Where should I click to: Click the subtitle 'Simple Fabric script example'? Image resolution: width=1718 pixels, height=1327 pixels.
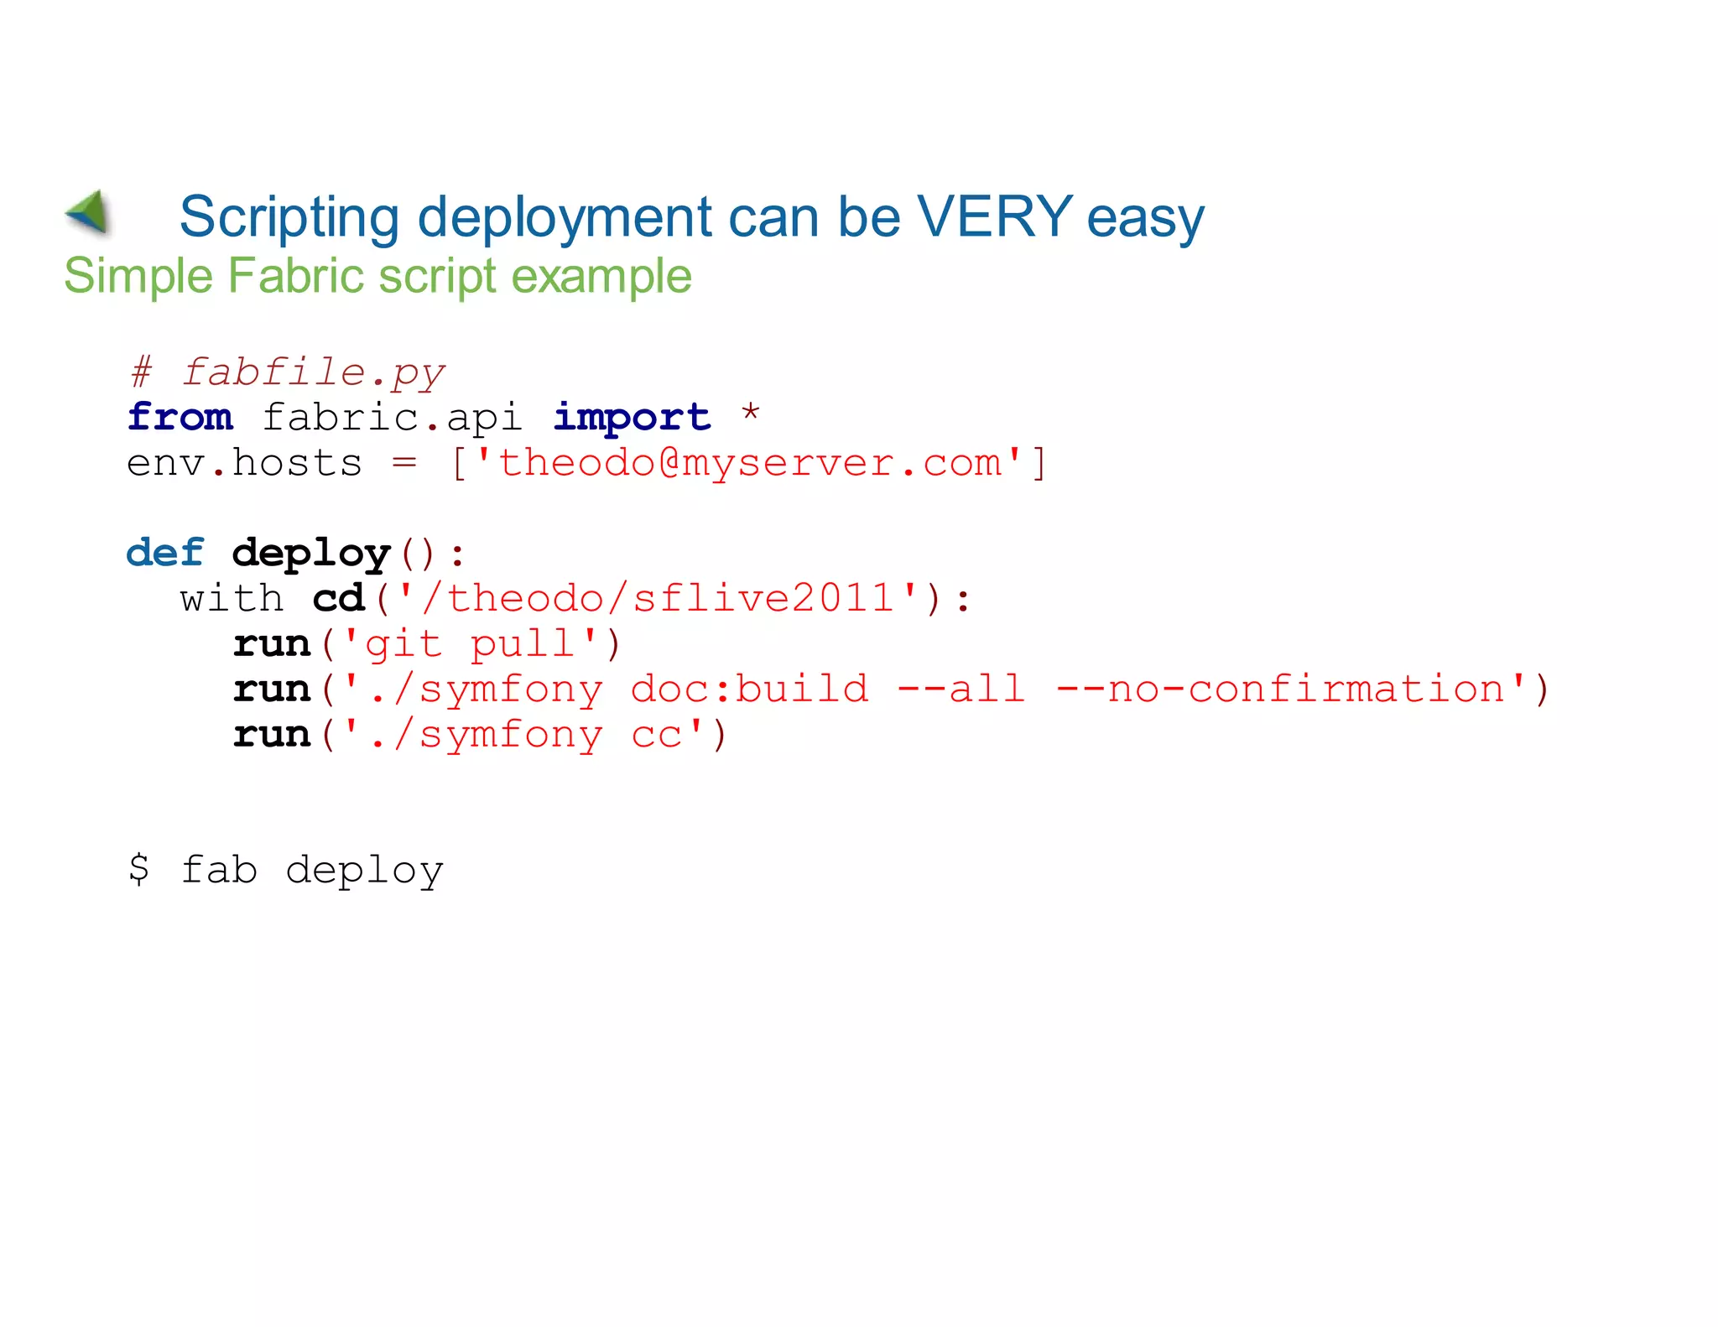click(x=377, y=276)
